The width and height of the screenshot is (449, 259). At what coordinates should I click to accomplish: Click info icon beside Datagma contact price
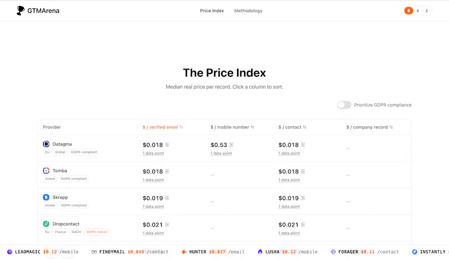(303, 145)
